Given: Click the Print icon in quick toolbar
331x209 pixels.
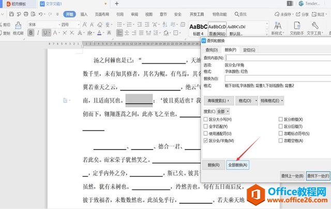Looking at the screenshot, I should [x=26, y=14].
